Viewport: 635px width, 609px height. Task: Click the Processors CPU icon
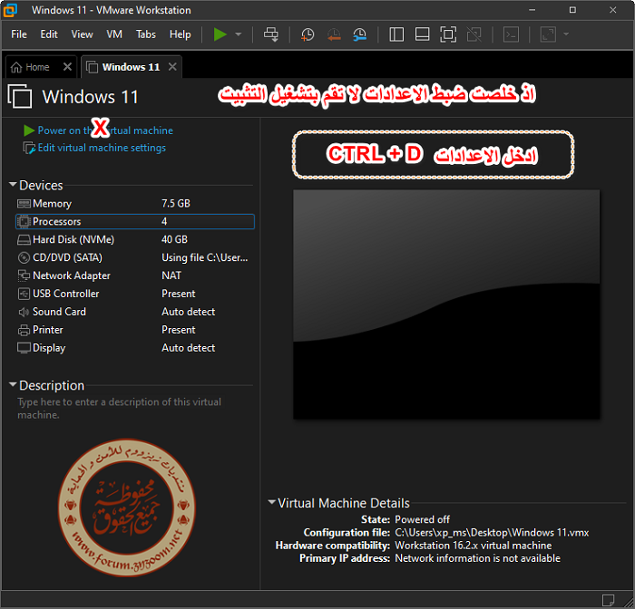pyautogui.click(x=24, y=222)
